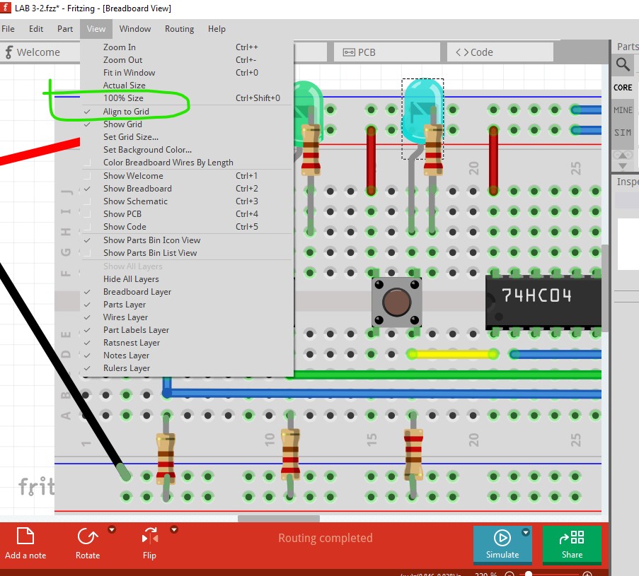
Task: Click the Flip tool icon
Action: coord(149,536)
